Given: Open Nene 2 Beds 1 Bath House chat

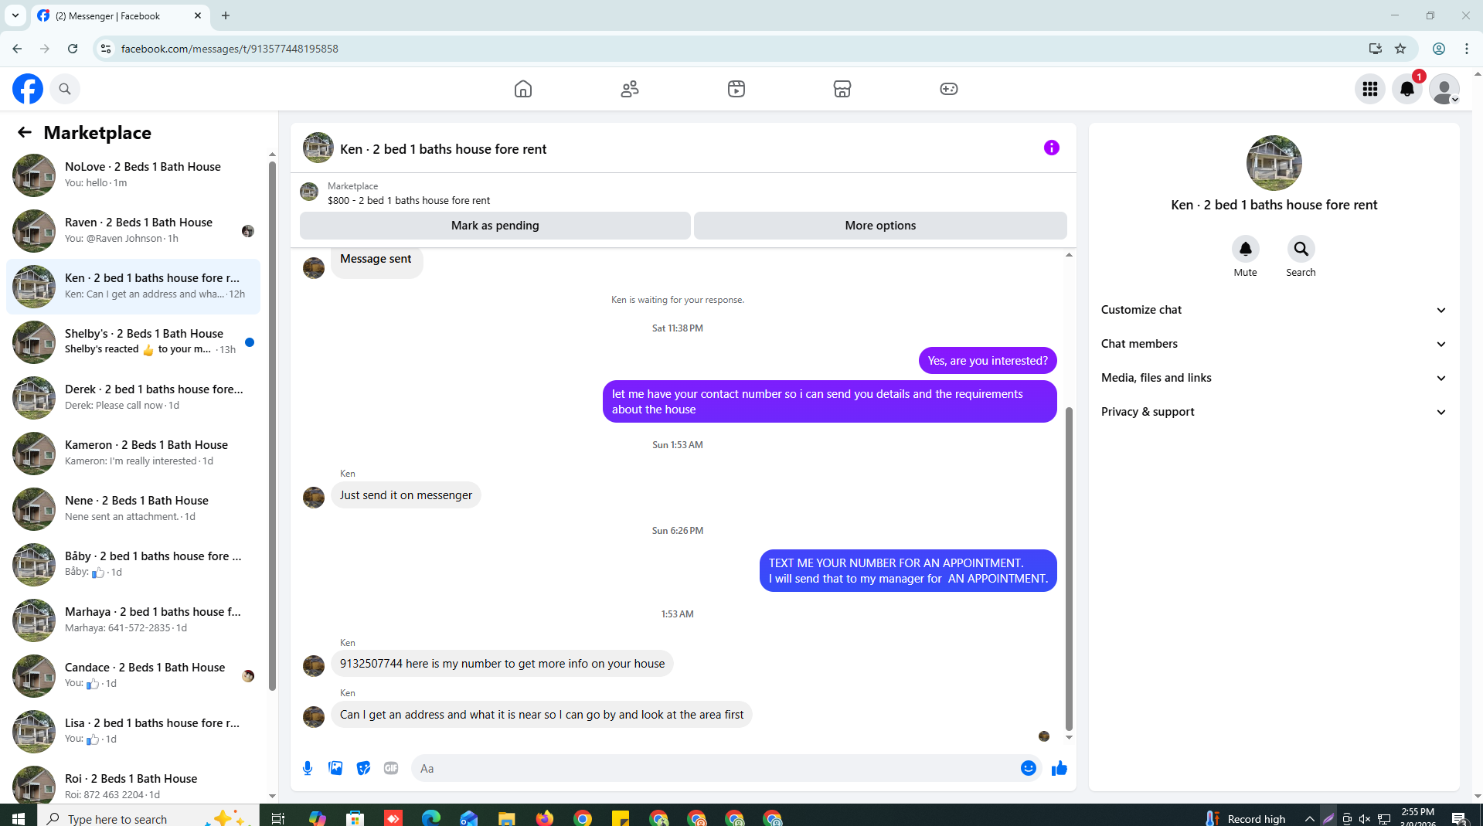Looking at the screenshot, I should (x=133, y=508).
